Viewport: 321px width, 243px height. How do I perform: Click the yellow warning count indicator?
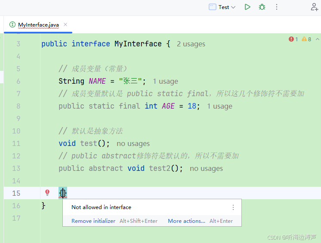(x=306, y=39)
